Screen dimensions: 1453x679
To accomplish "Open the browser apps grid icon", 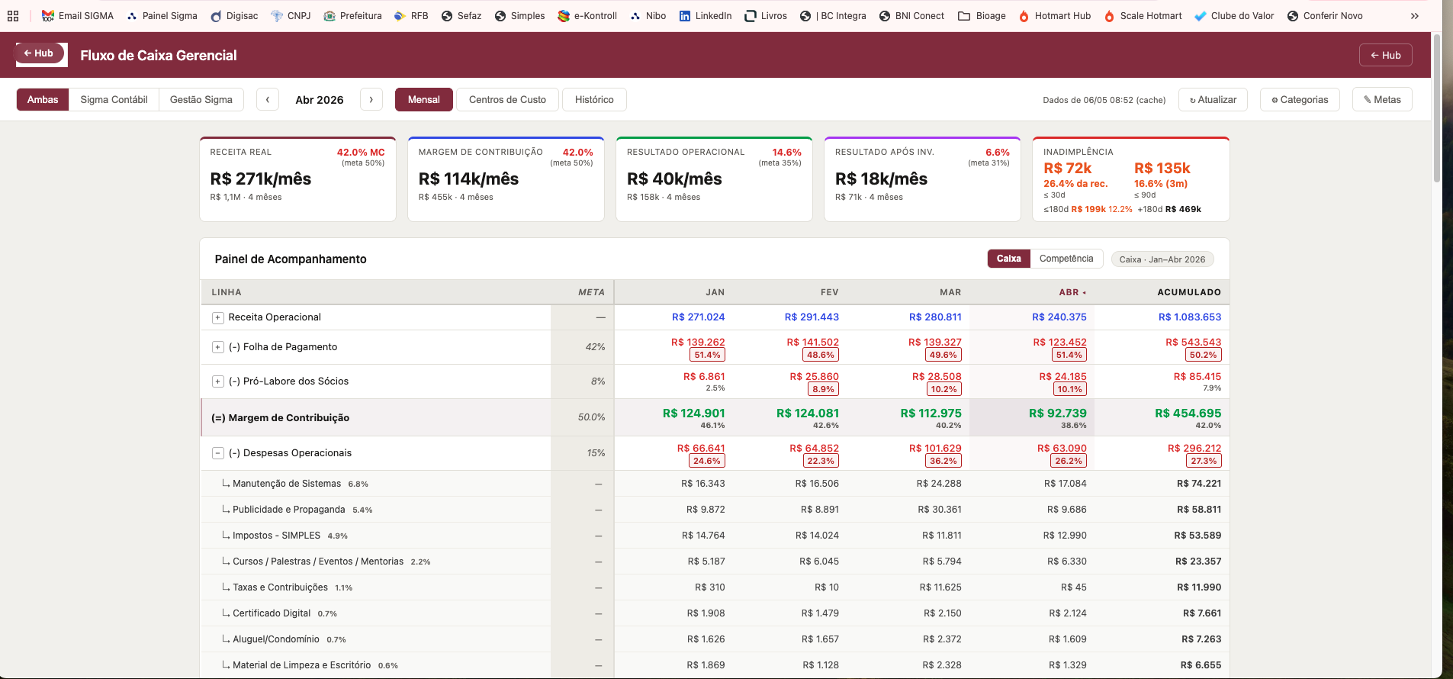I will click(x=13, y=15).
